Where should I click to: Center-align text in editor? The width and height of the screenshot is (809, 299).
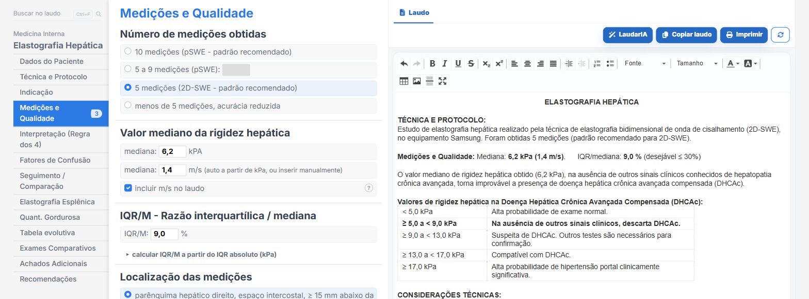click(x=527, y=63)
